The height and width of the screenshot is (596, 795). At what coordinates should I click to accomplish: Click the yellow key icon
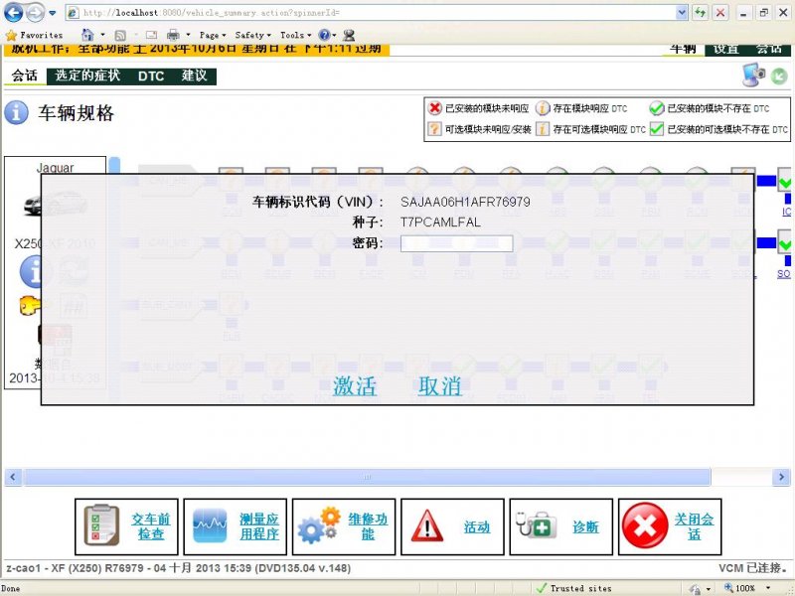32,305
